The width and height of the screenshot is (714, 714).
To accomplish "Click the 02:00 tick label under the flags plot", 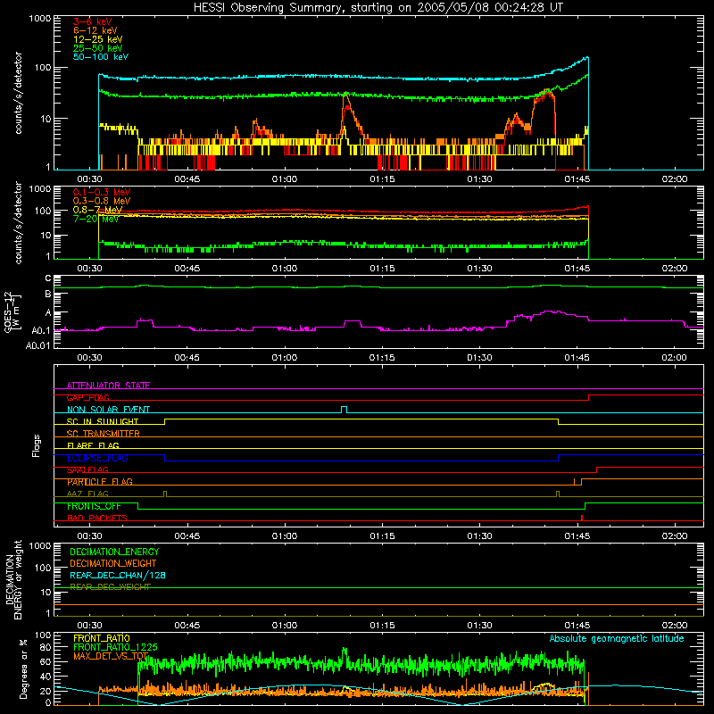I will [675, 536].
